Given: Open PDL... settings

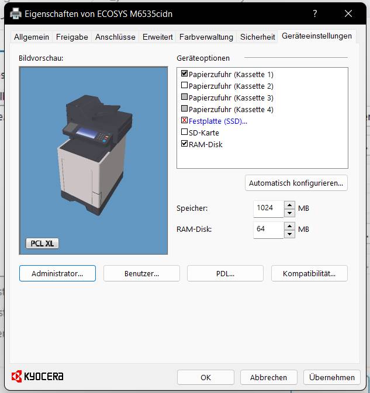Looking at the screenshot, I should (225, 273).
